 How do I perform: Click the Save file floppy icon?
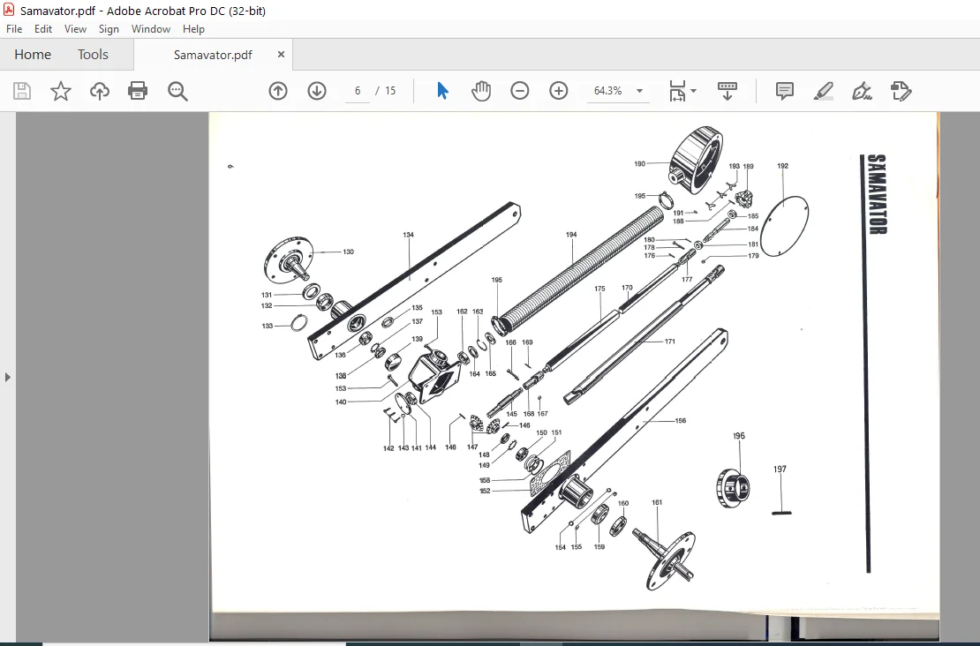[22, 91]
